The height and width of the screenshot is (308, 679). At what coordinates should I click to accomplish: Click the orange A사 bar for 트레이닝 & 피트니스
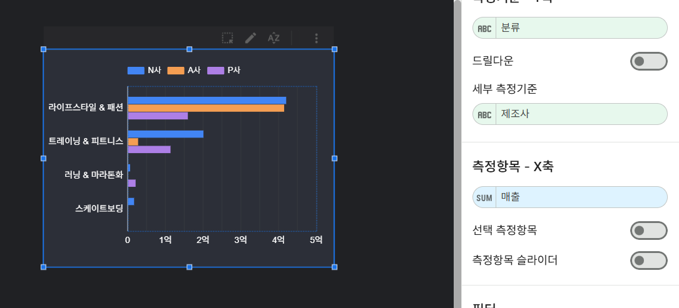133,142
